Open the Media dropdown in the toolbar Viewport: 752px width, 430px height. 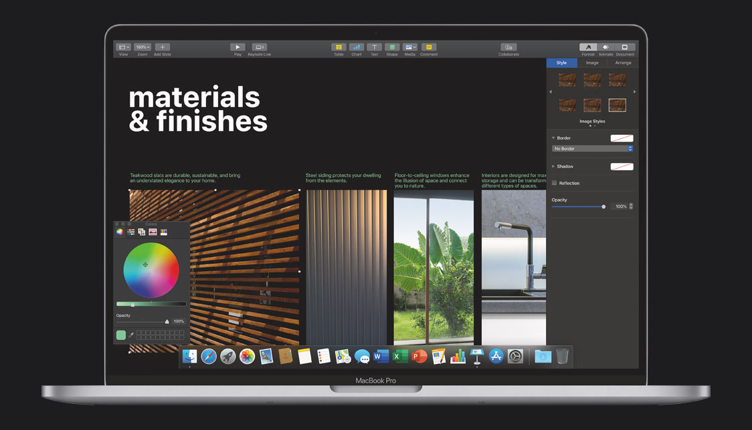(409, 47)
